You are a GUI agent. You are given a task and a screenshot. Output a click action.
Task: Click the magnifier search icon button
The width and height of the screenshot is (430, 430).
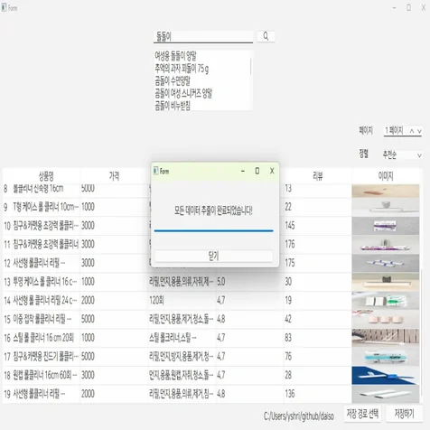[x=266, y=36]
